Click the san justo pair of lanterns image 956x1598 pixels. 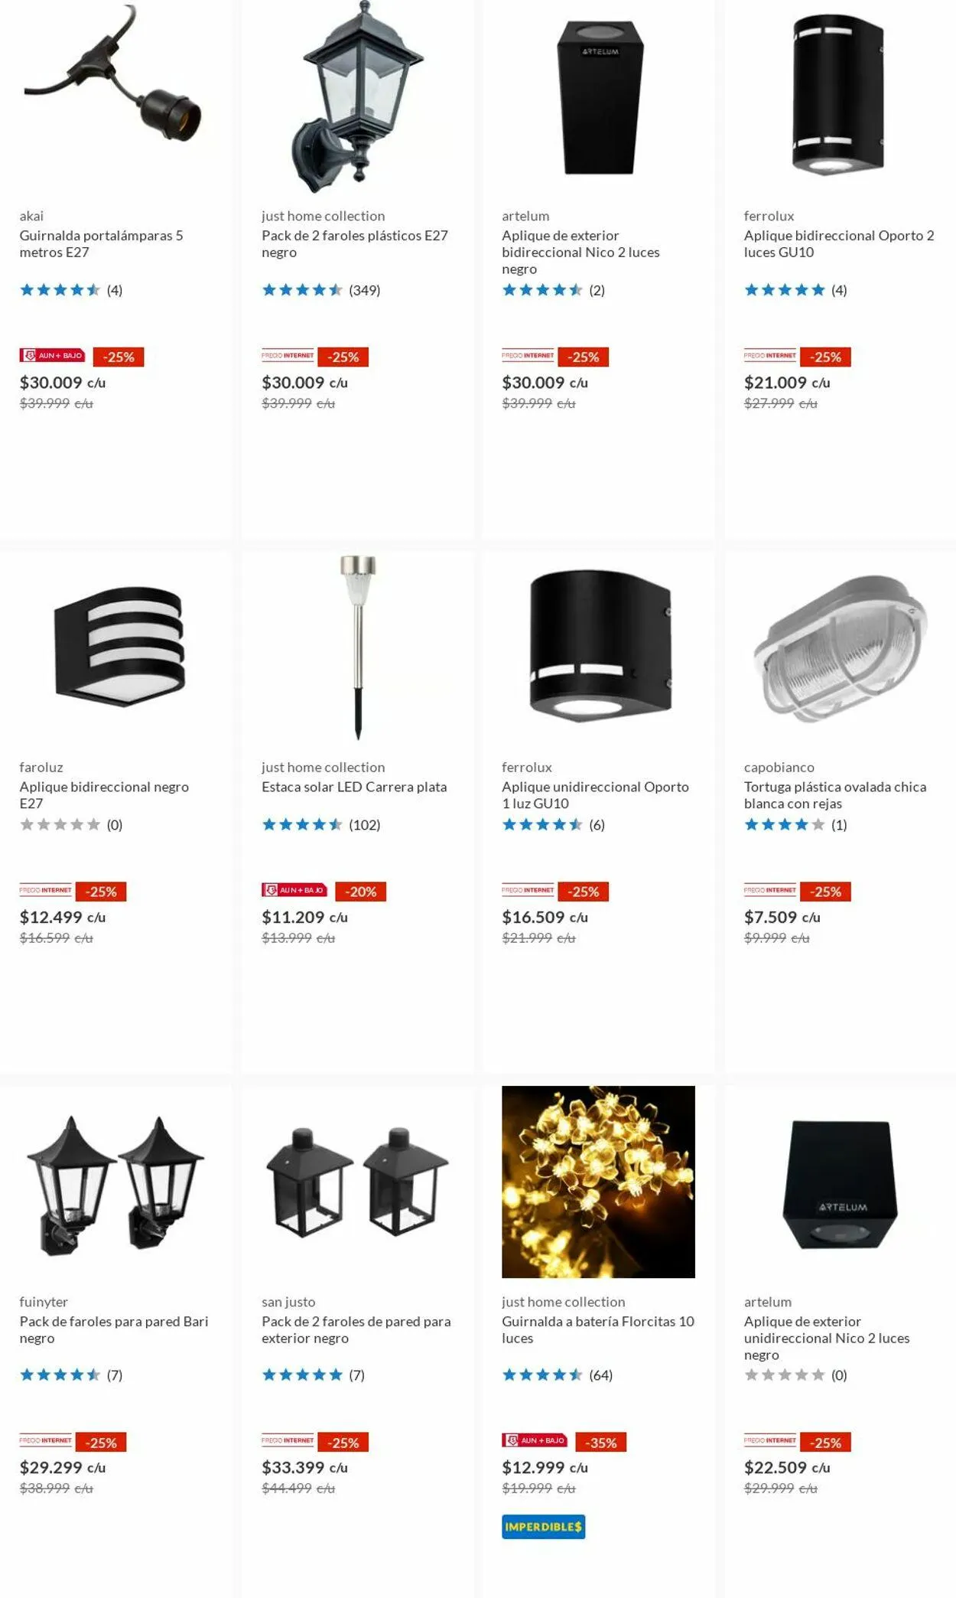tap(357, 1182)
